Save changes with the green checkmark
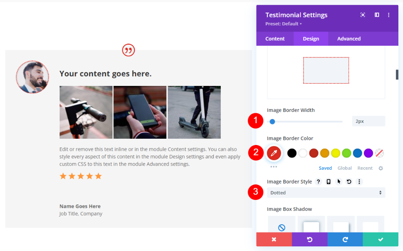The image size is (403, 251). (x=381, y=239)
